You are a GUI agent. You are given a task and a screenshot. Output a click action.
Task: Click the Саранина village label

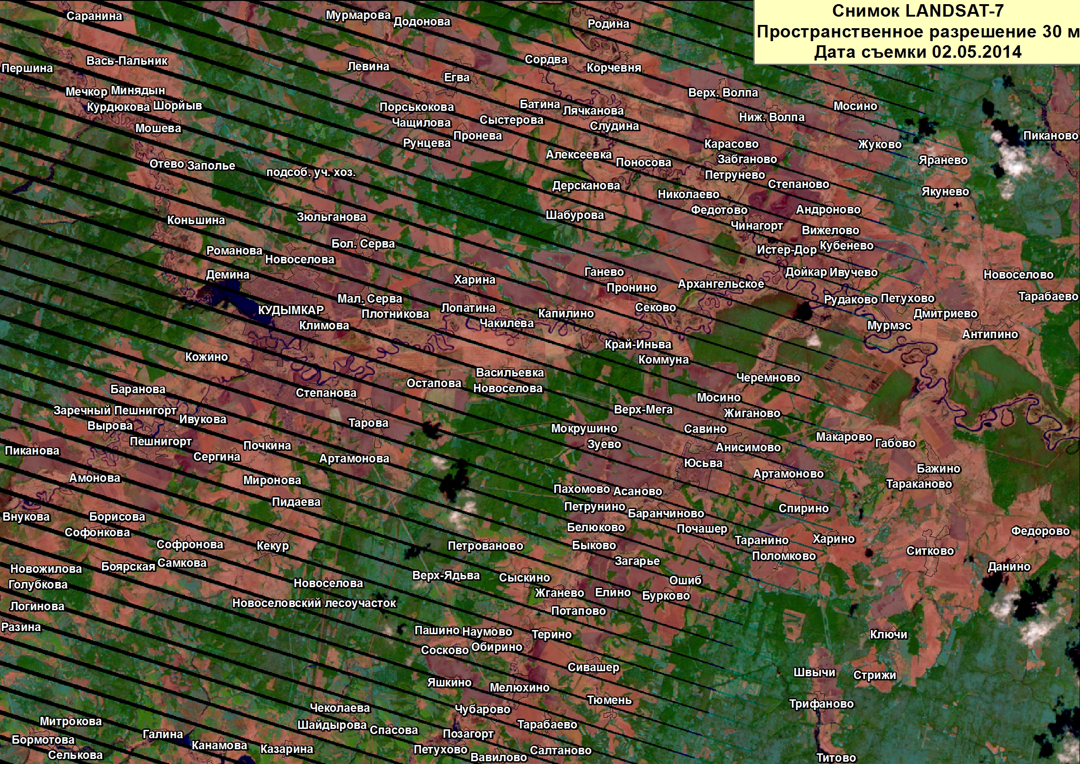tap(94, 16)
